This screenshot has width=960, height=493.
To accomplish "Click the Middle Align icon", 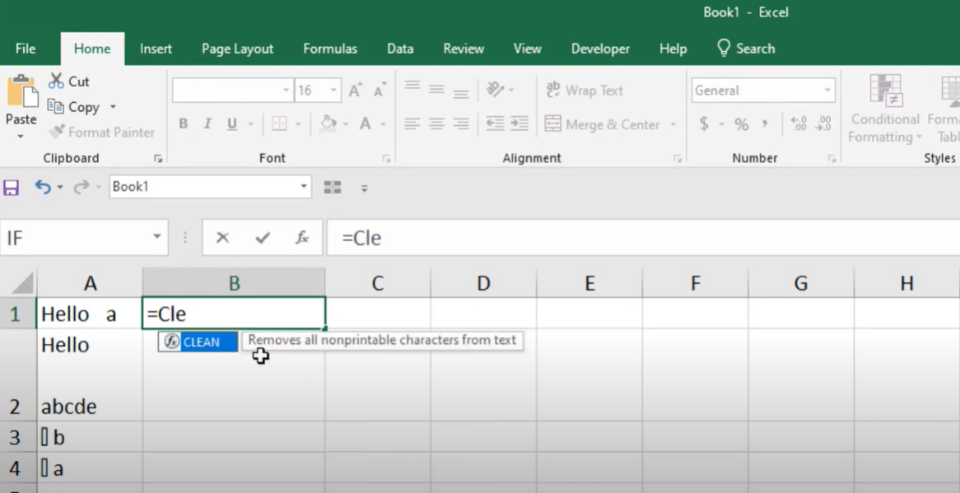I will pos(436,90).
